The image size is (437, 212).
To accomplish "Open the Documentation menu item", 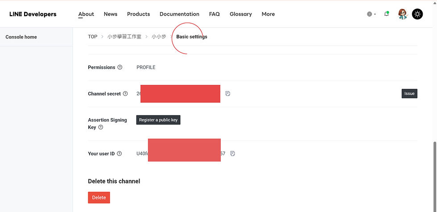I will tap(179, 14).
